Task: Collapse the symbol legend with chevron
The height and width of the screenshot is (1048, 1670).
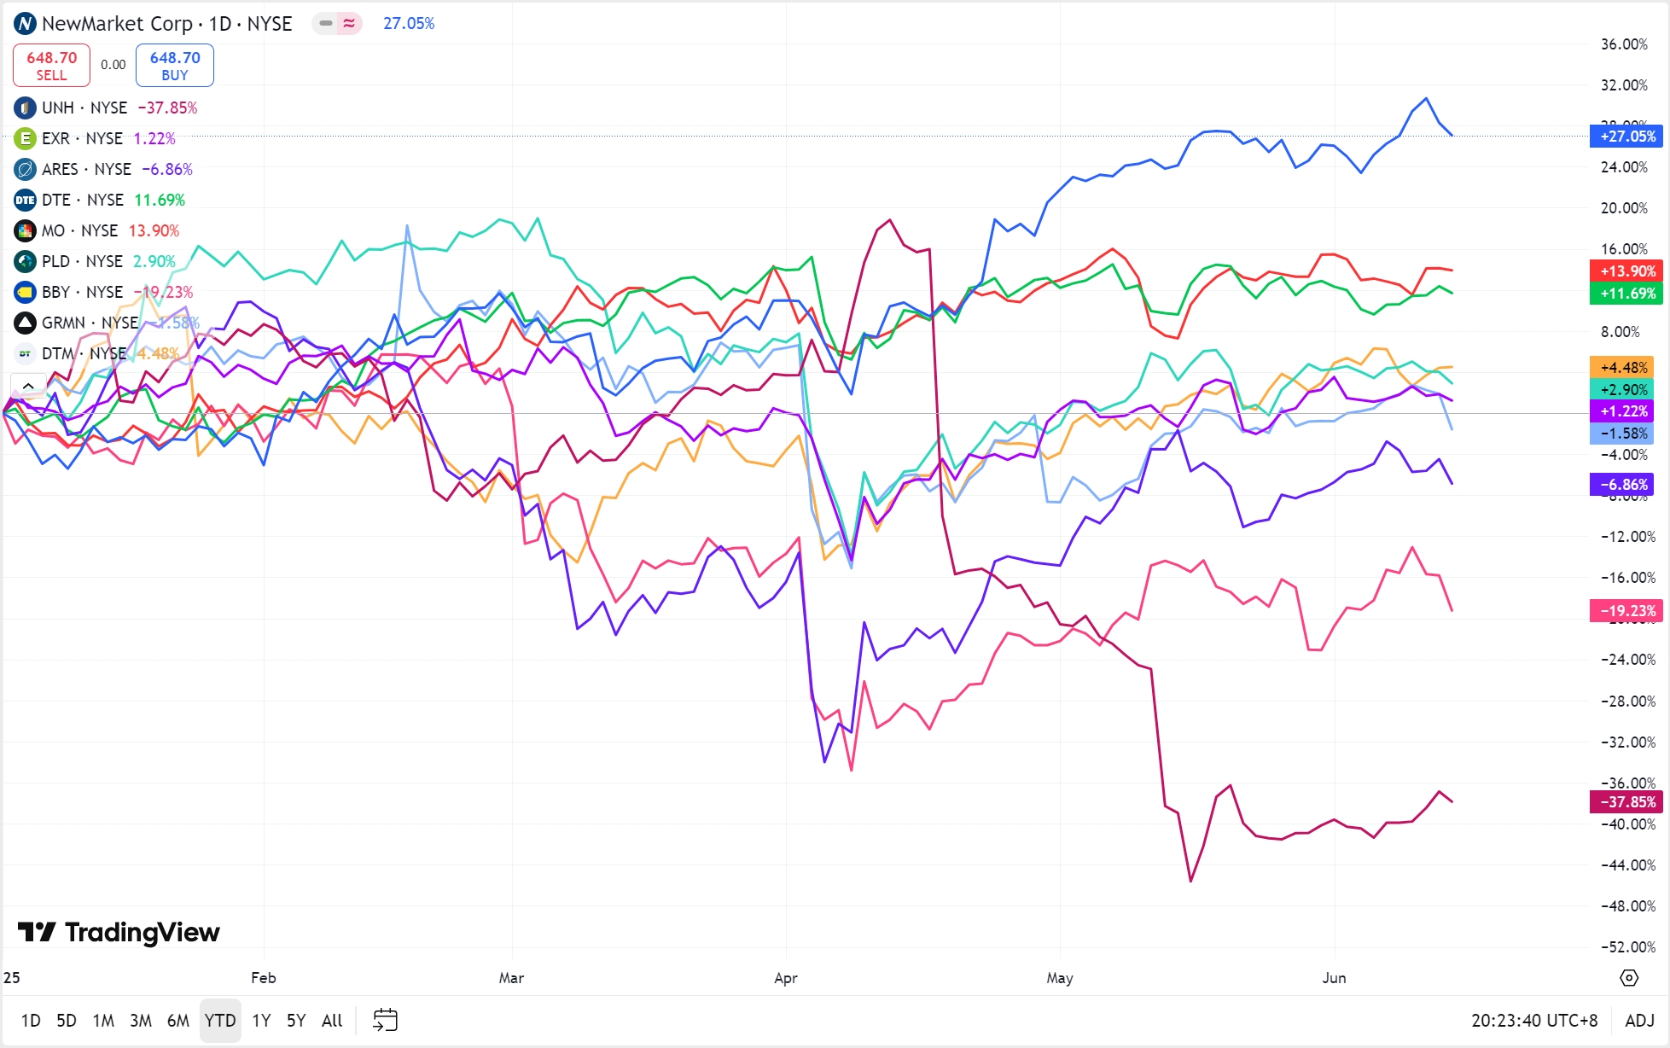Action: point(28,386)
